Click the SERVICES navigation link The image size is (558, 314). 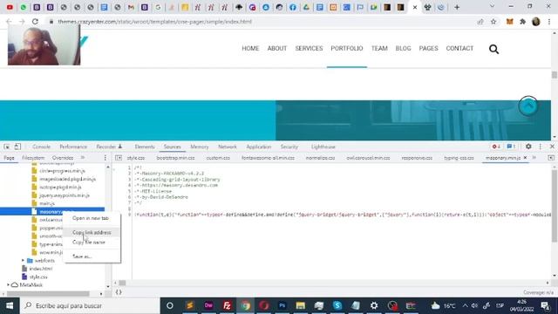pyautogui.click(x=309, y=49)
